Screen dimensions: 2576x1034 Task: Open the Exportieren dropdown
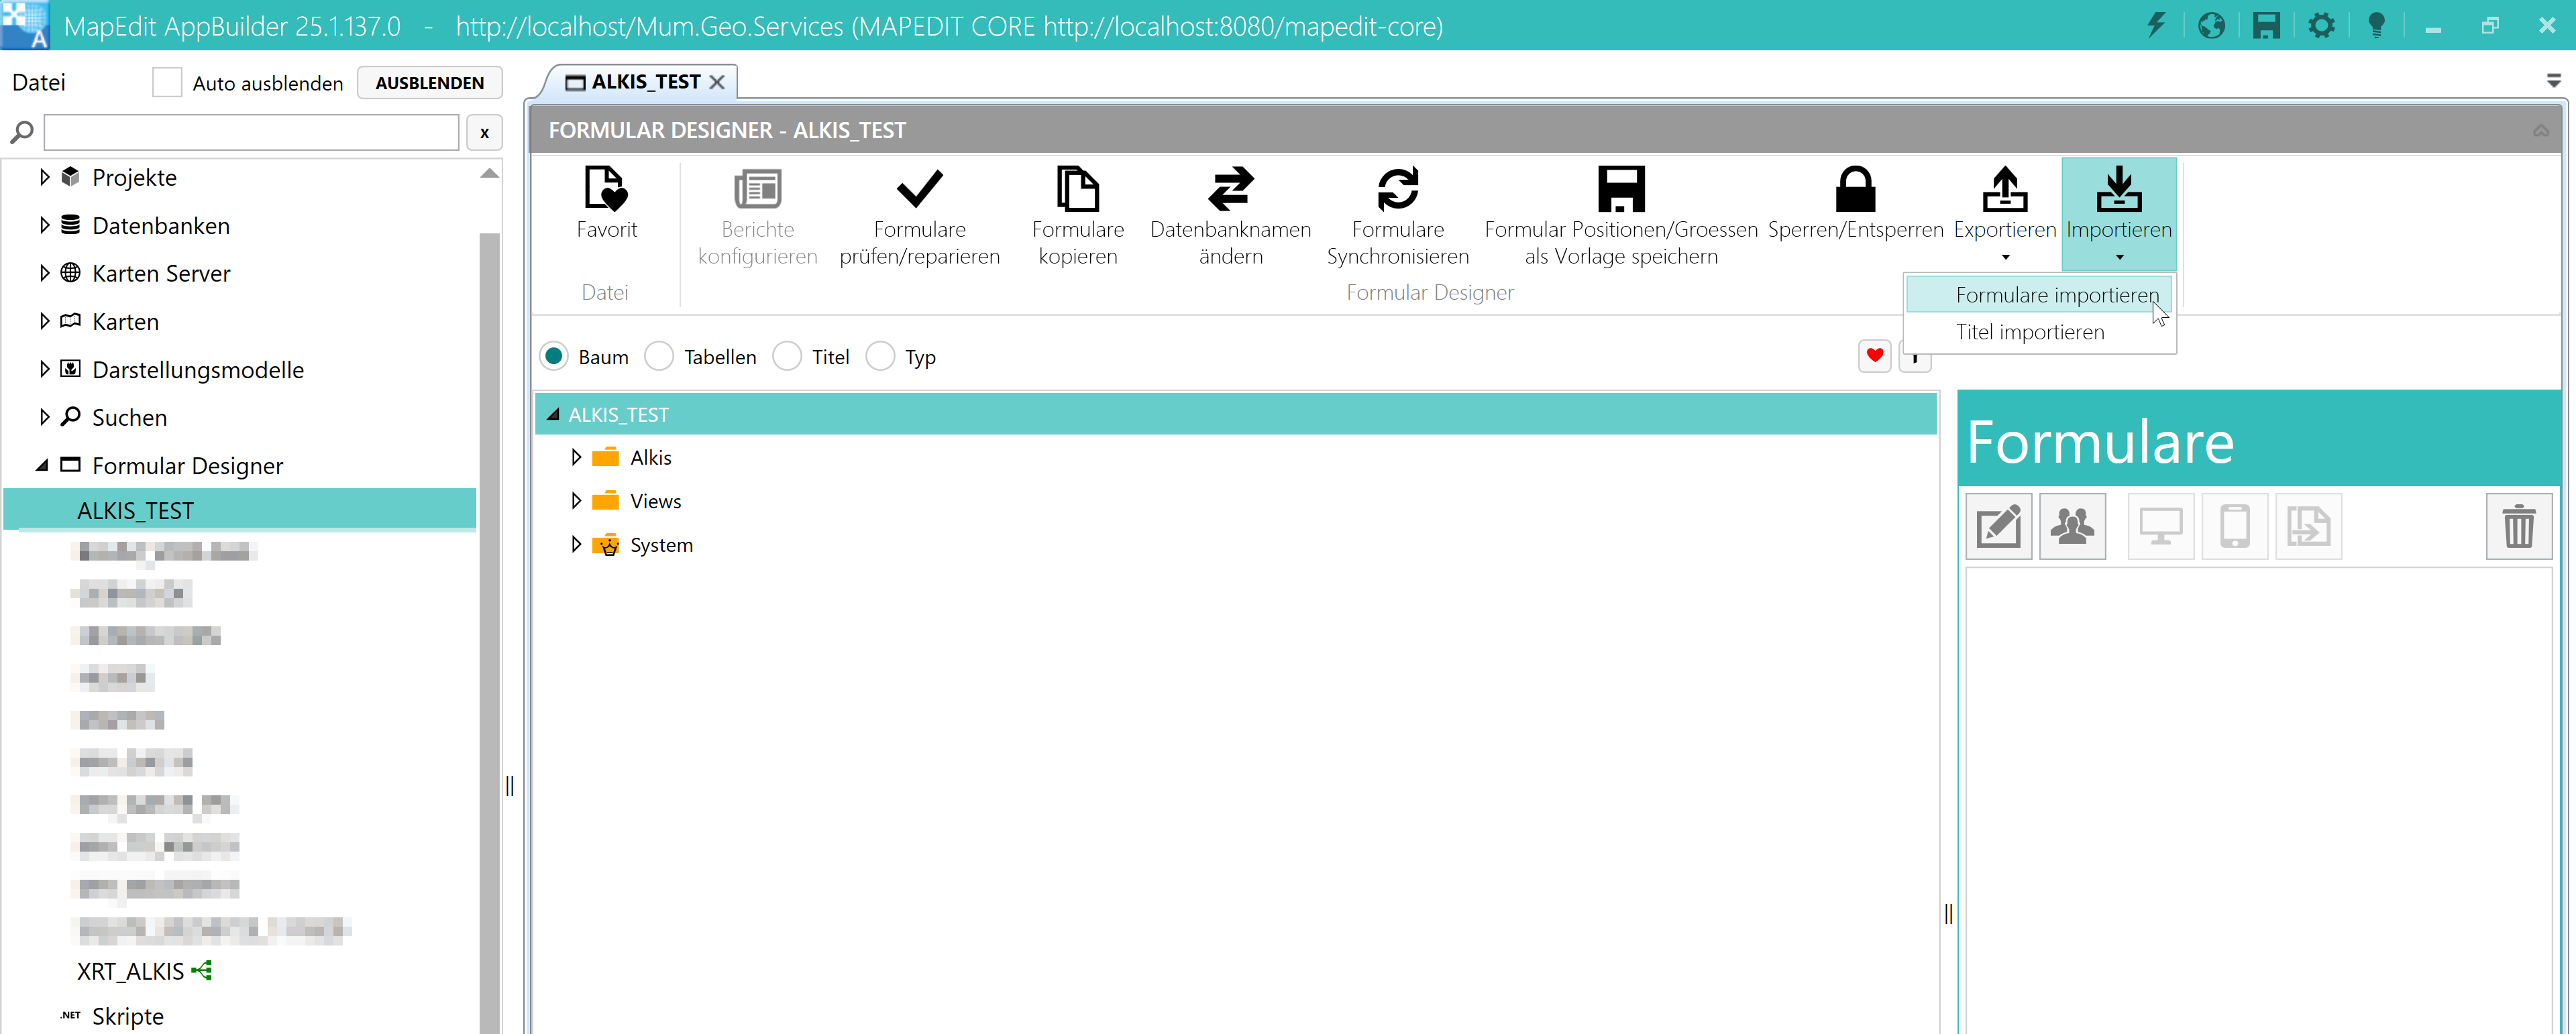2004,215
